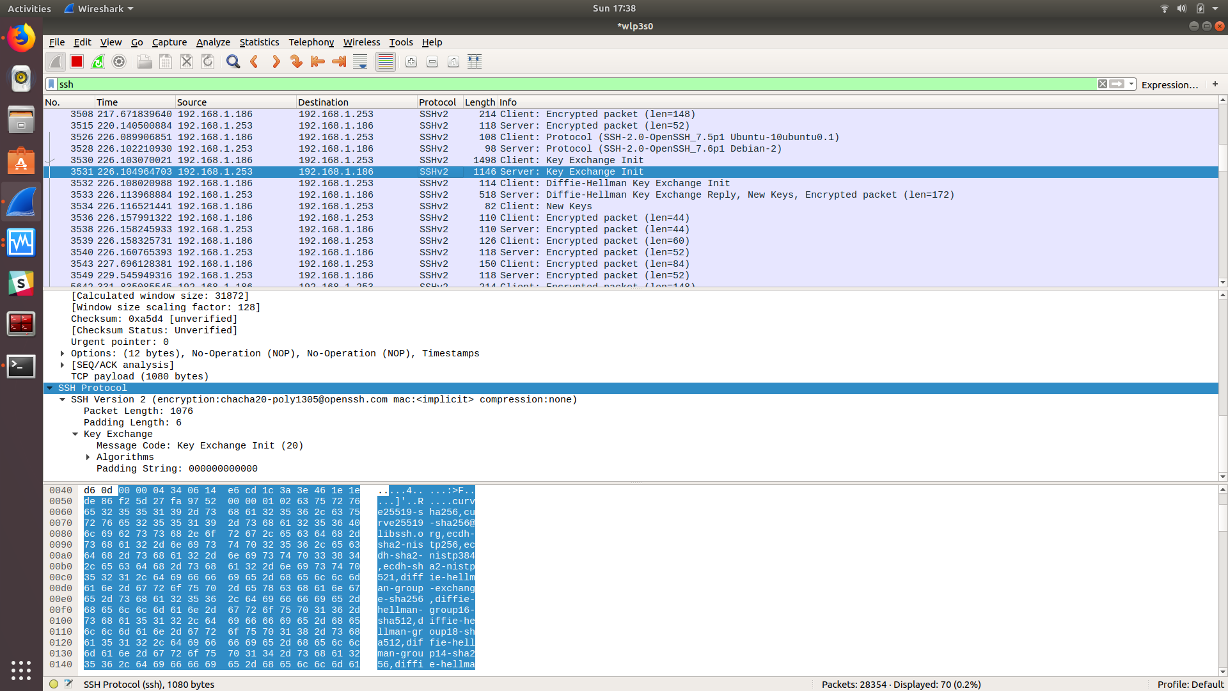Sort packets by Length column header
This screenshot has height=691, width=1228.
click(x=480, y=102)
